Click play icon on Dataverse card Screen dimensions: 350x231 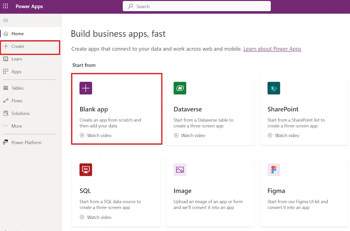[176, 135]
